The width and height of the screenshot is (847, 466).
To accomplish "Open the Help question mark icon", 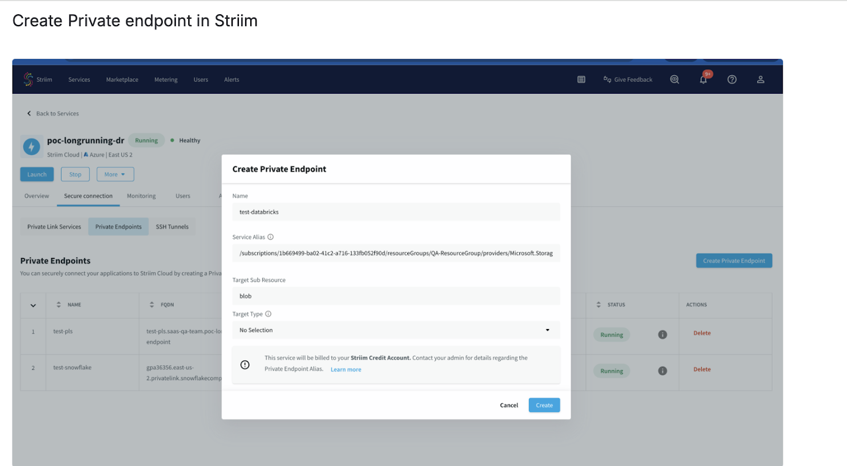I will (732, 80).
